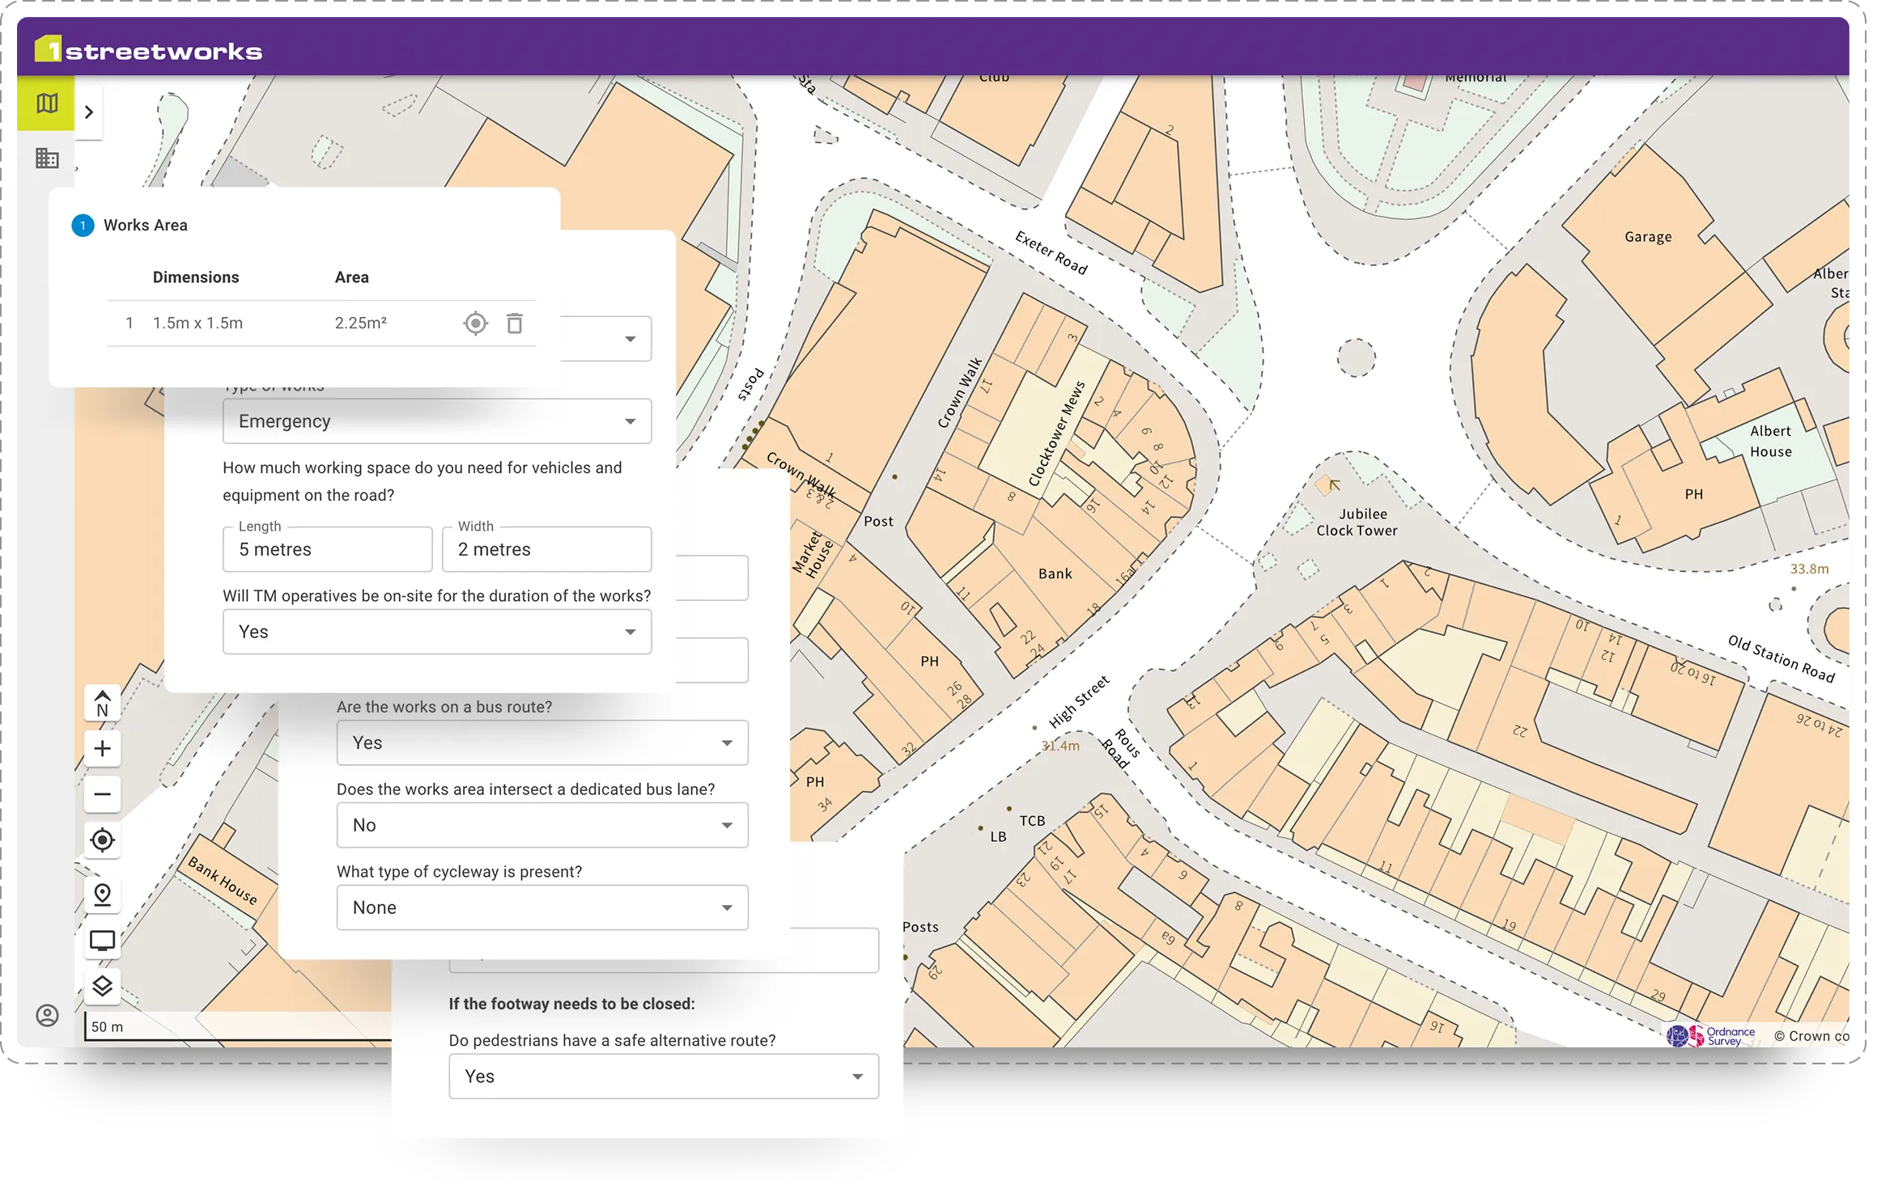
Task: Click the Area column header
Action: pyautogui.click(x=352, y=277)
